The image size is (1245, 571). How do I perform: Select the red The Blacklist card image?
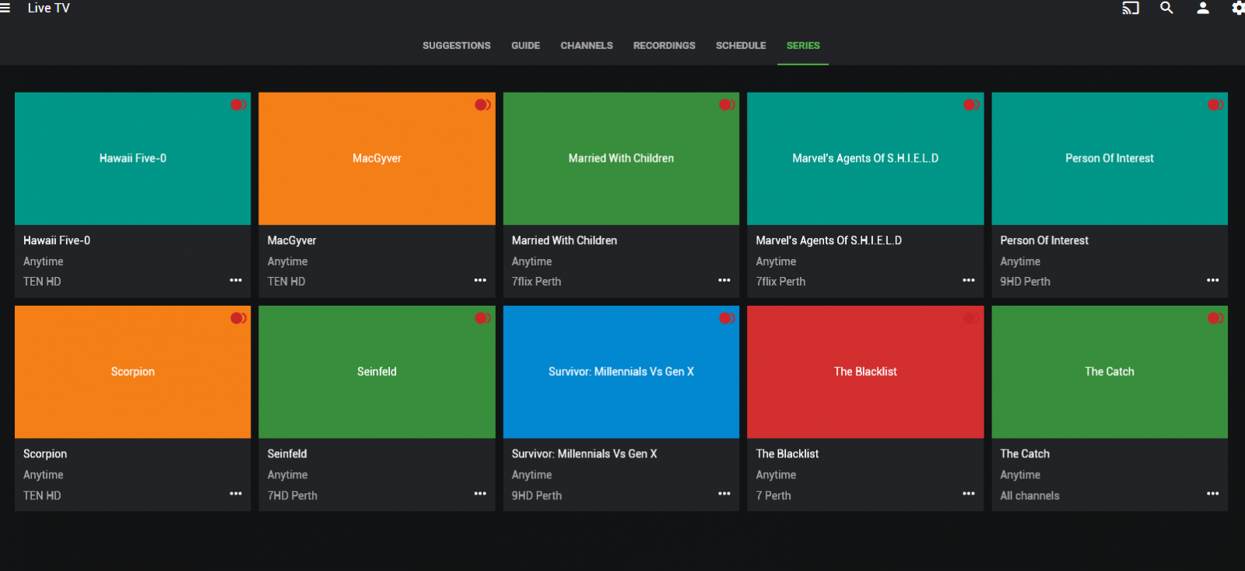tap(865, 372)
